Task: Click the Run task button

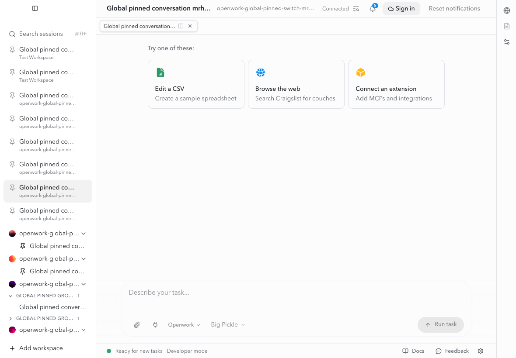Action: [441, 324]
